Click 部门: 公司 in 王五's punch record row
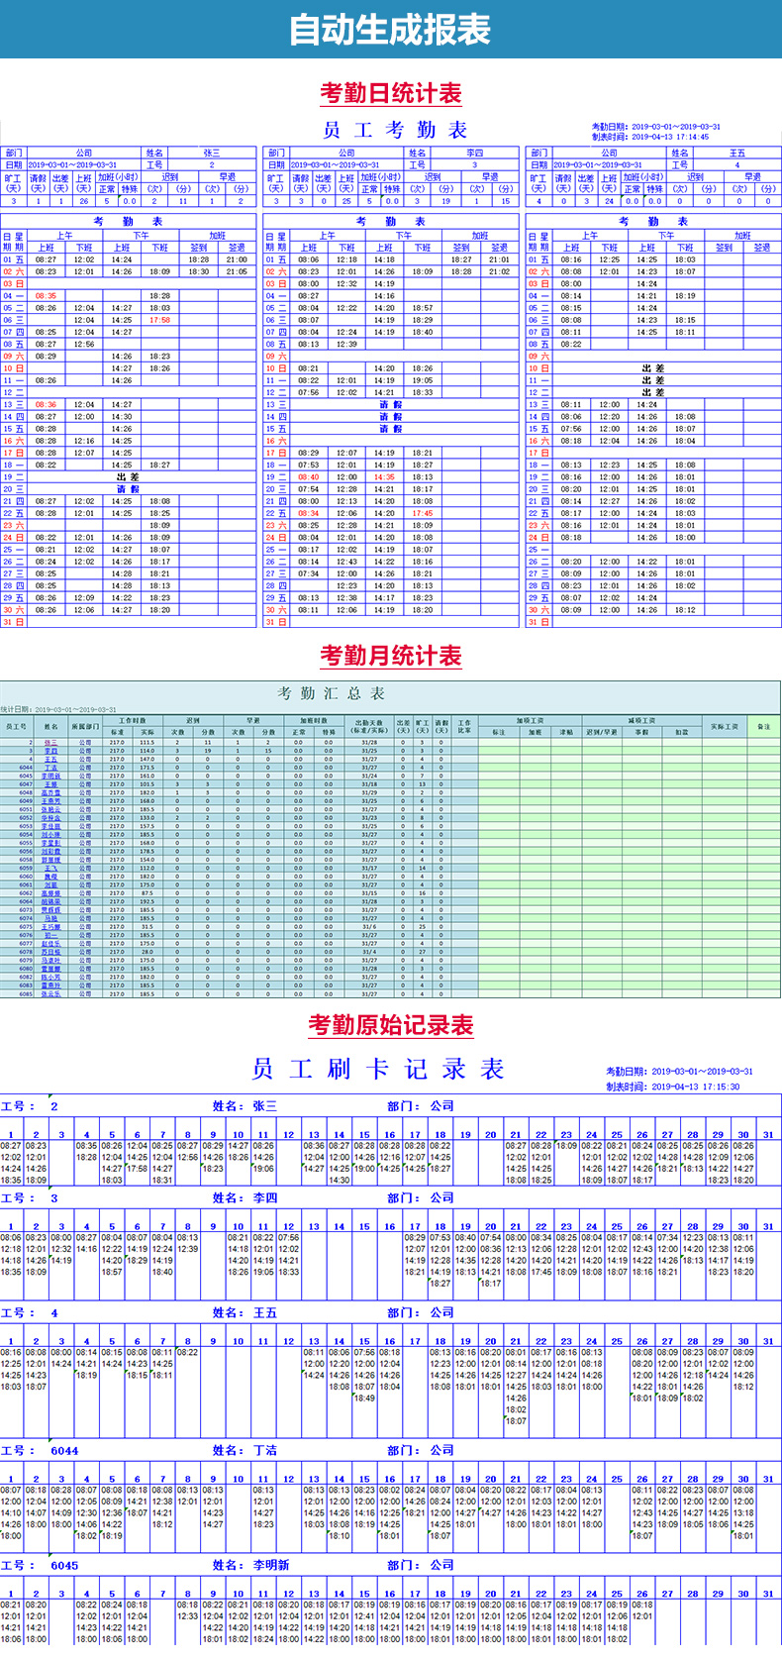The image size is (782, 1659). pos(421,1312)
